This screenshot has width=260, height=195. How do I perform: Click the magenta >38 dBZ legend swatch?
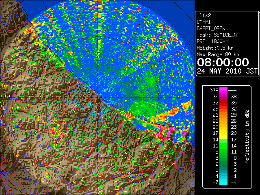coord(223,90)
